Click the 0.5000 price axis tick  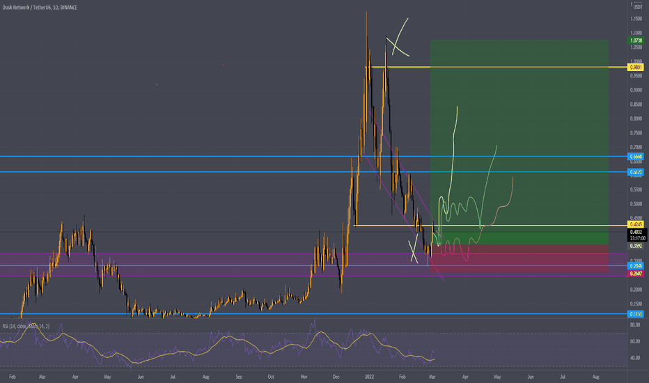tap(636, 204)
